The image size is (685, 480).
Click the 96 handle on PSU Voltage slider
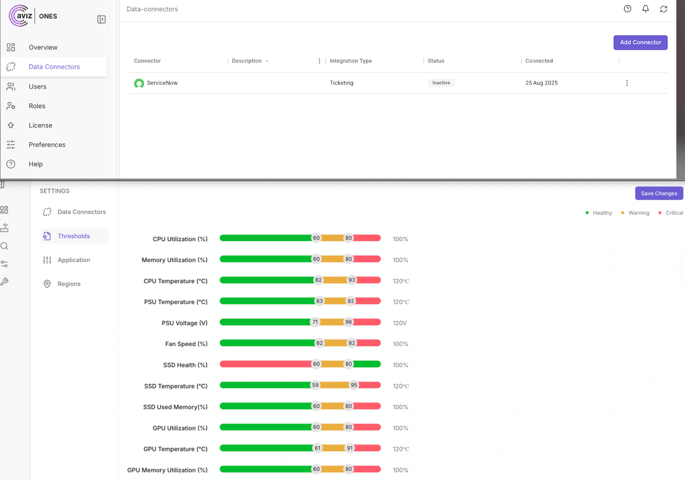349,322
